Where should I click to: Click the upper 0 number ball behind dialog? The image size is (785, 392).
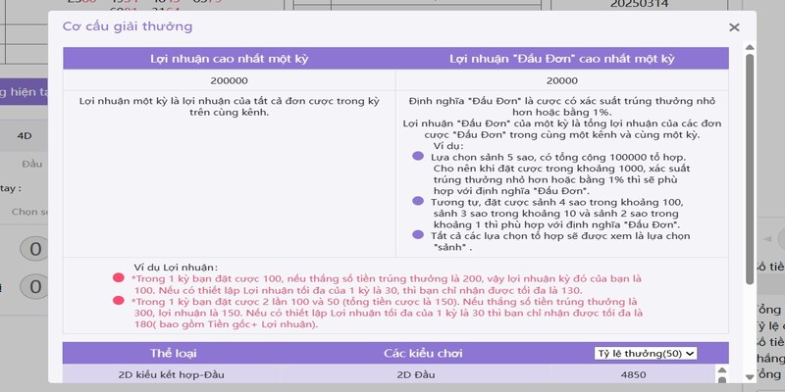(35, 249)
